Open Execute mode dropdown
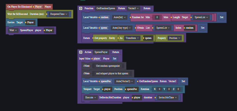This screenshot has height=111, width=237. coord(91,97)
